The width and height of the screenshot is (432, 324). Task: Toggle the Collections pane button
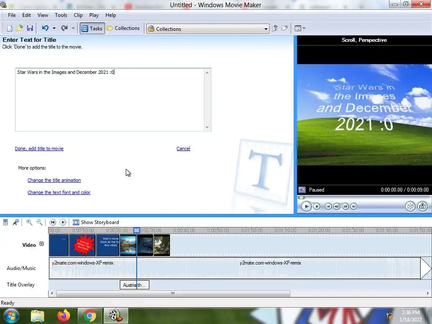[124, 28]
